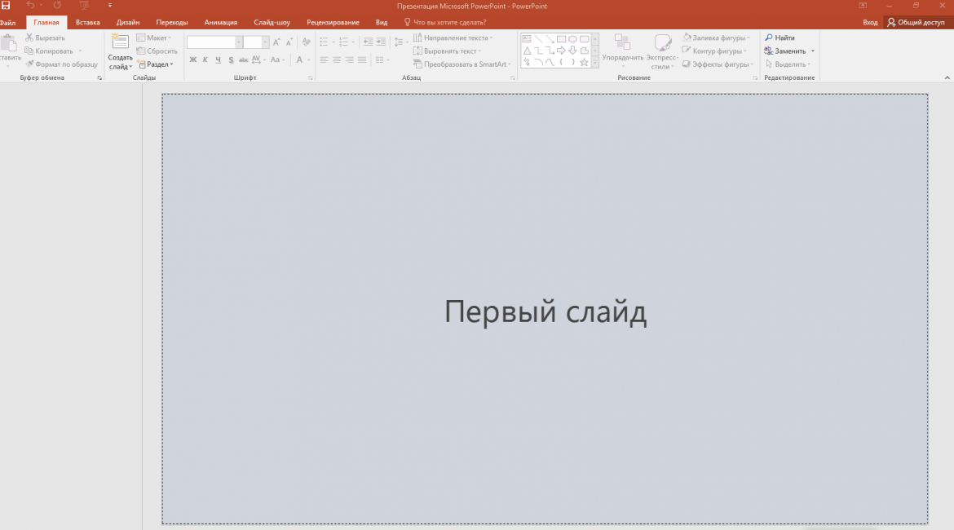Align text left

click(x=324, y=60)
